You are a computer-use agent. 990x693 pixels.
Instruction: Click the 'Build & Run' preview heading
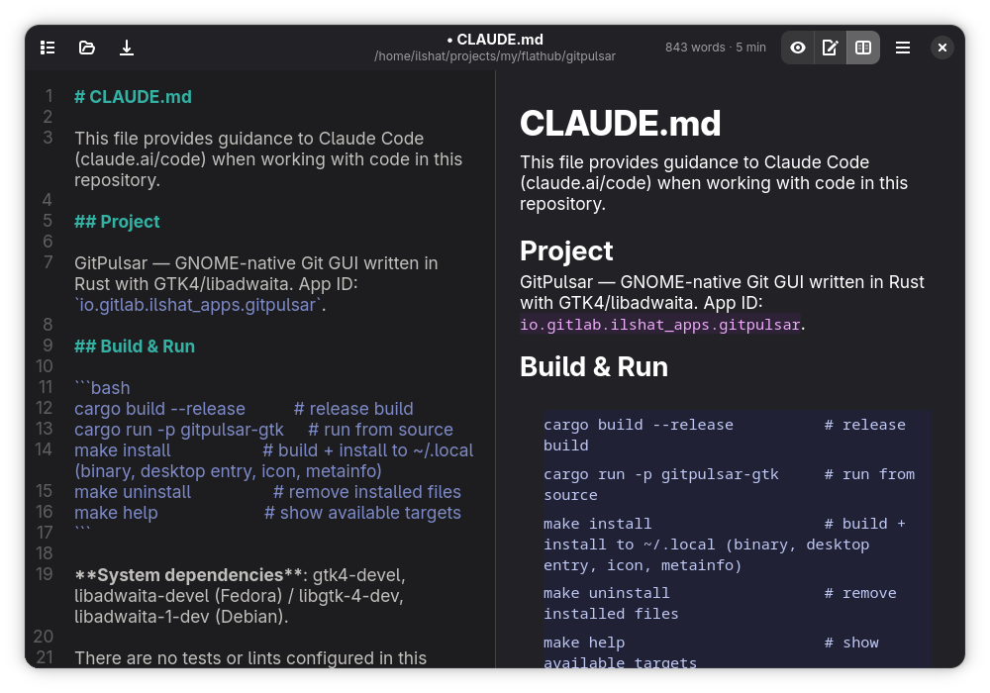(x=593, y=366)
